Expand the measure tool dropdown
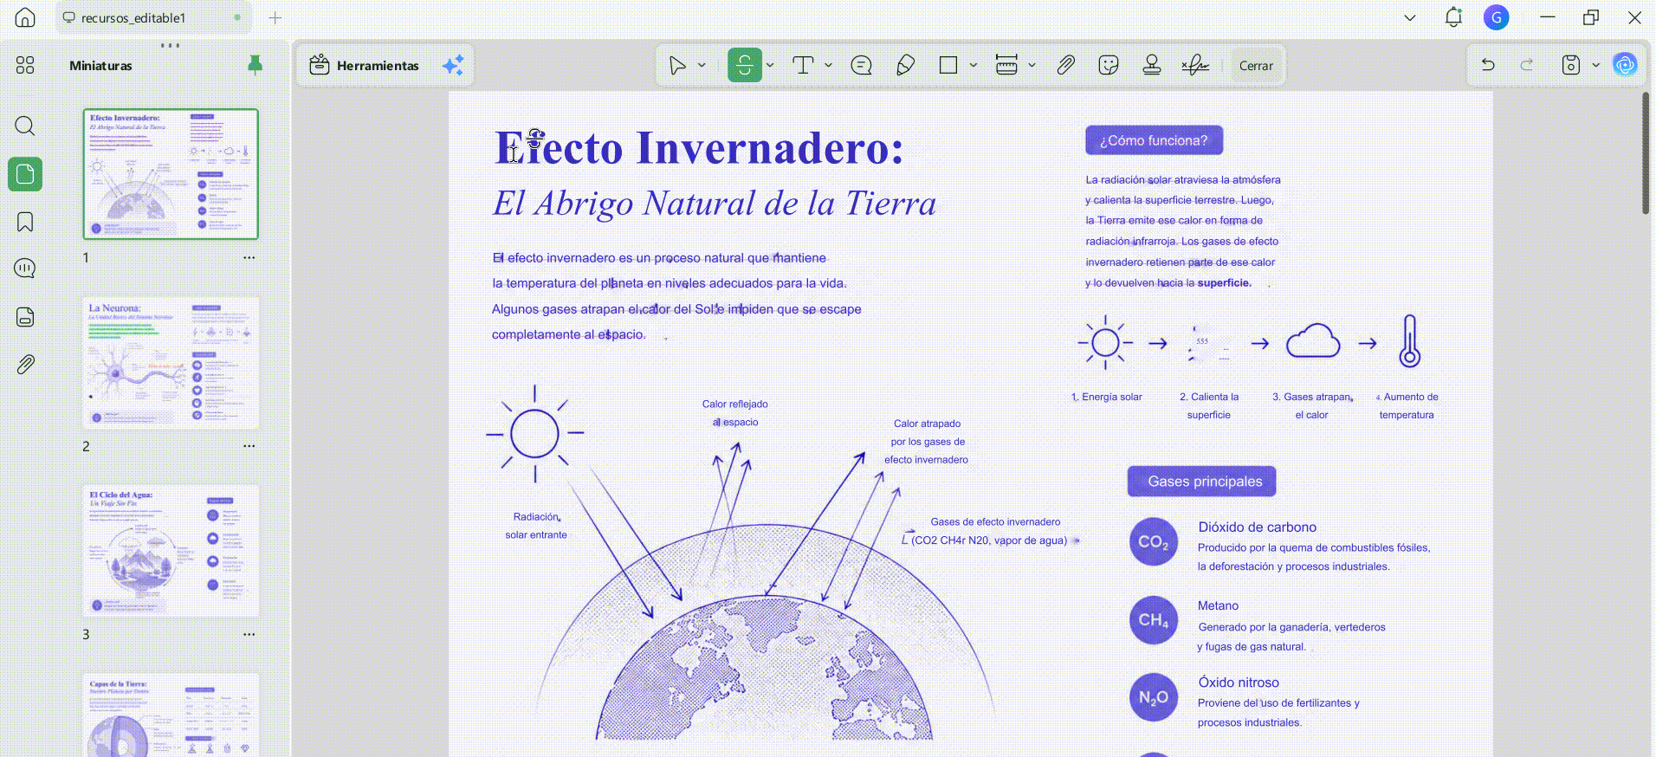The height and width of the screenshot is (757, 1656). point(1032,65)
